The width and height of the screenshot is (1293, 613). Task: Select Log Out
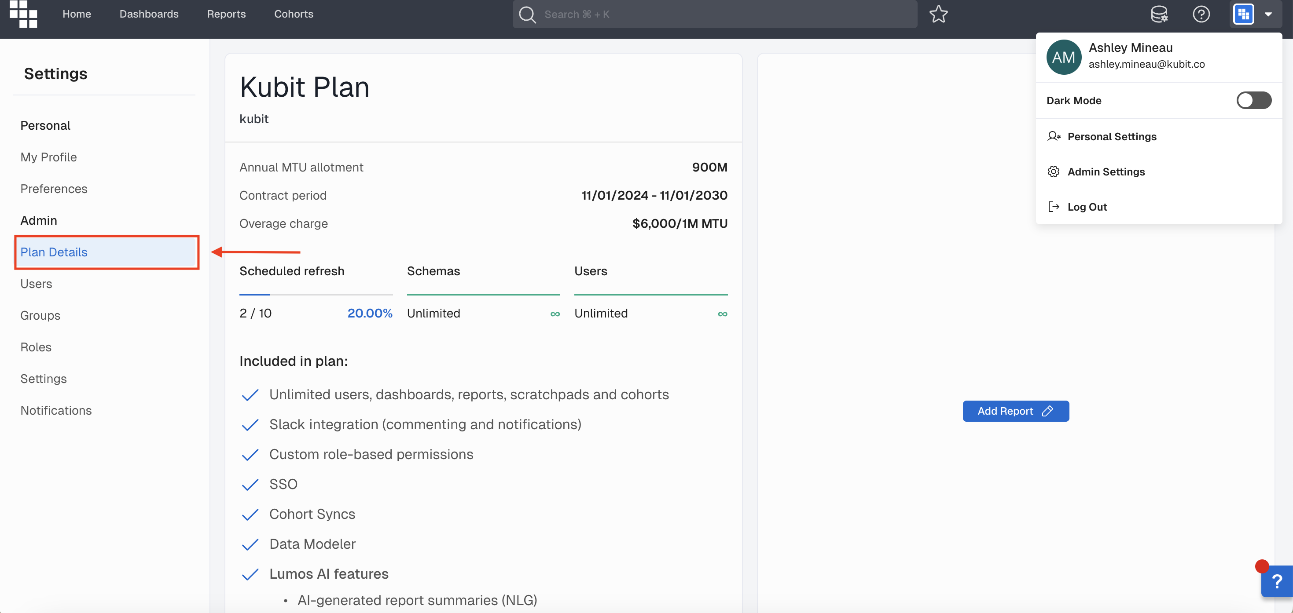1087,207
